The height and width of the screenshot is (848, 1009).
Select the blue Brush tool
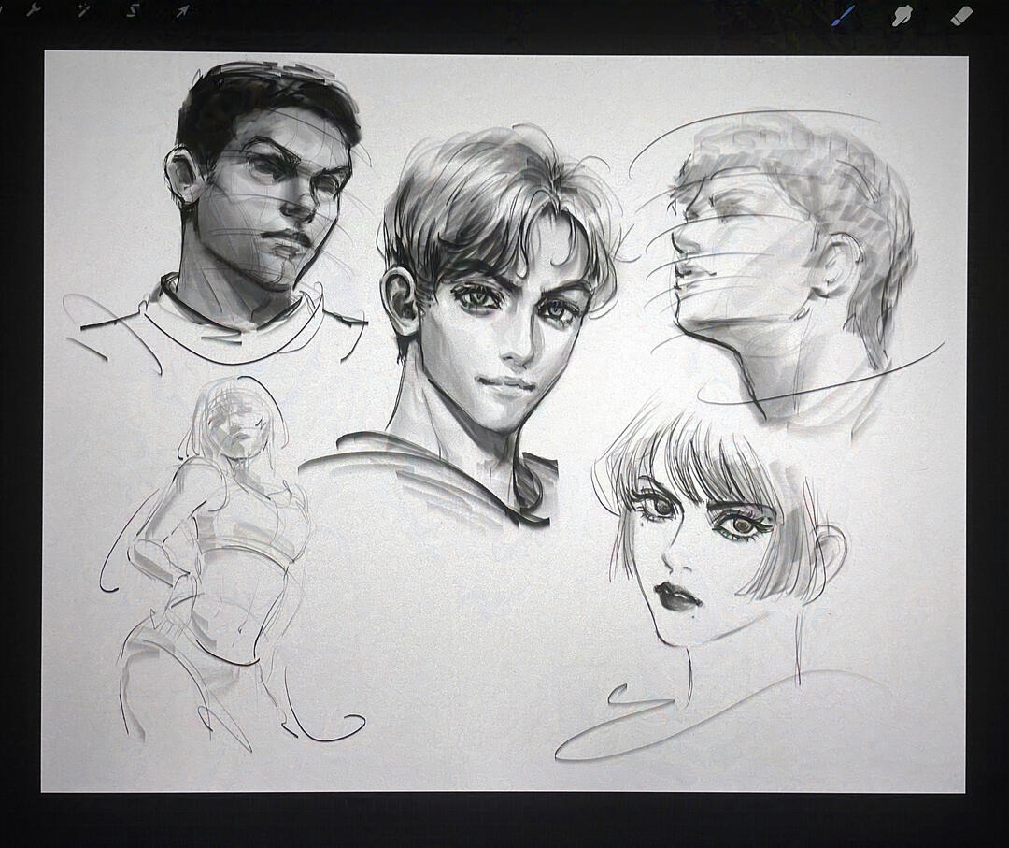(x=845, y=15)
